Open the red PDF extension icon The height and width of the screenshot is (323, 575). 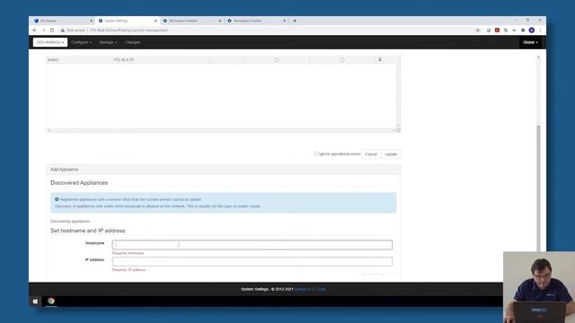click(497, 31)
